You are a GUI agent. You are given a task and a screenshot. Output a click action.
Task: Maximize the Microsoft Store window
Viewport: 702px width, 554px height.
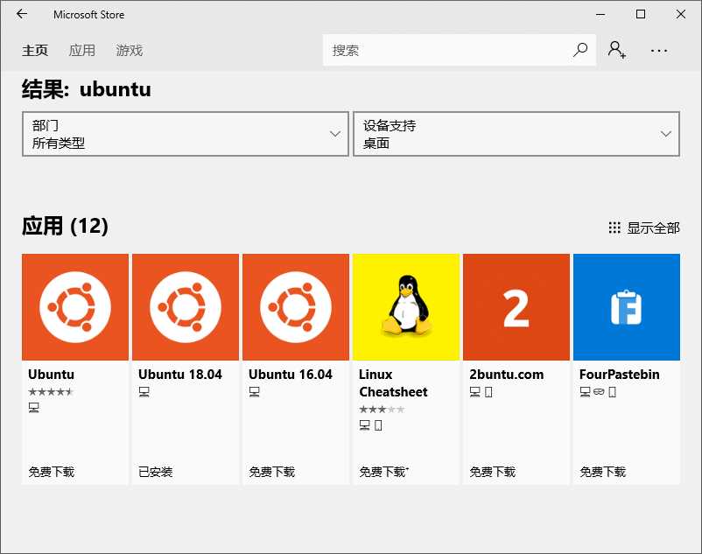[x=641, y=14]
